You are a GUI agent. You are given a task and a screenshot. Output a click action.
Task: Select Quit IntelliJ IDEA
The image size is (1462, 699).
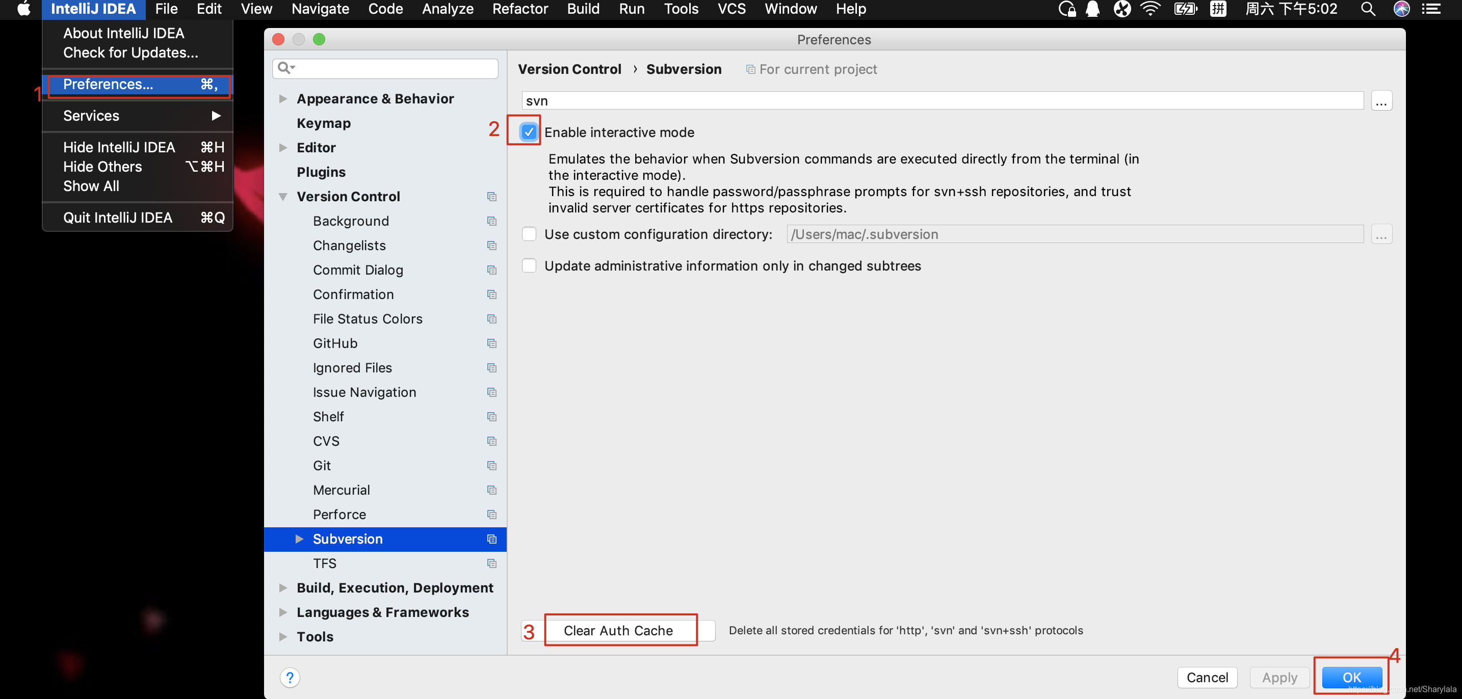138,218
